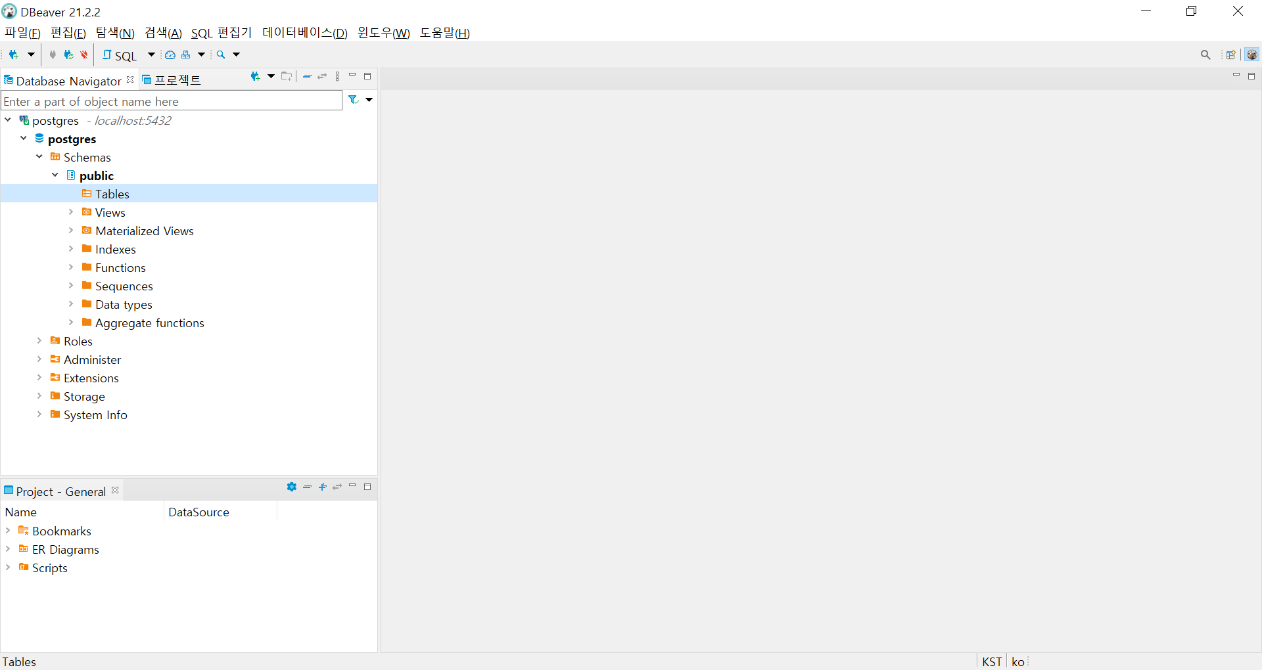Collapse the Schemas node
The image size is (1262, 670).
point(39,157)
